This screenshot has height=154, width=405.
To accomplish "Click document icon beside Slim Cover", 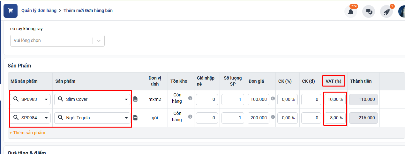I will coord(135,99).
